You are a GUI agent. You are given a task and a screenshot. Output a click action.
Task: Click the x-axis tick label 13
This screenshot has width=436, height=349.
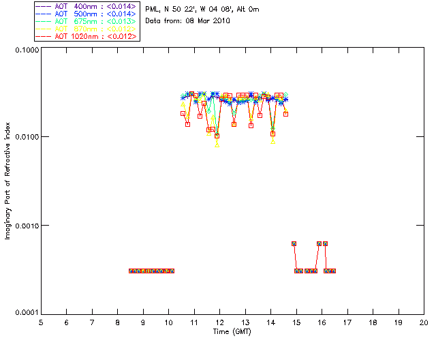[245, 322]
